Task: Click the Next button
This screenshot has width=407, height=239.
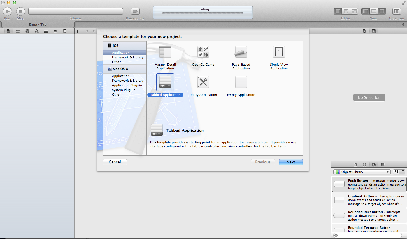Action: (291, 162)
